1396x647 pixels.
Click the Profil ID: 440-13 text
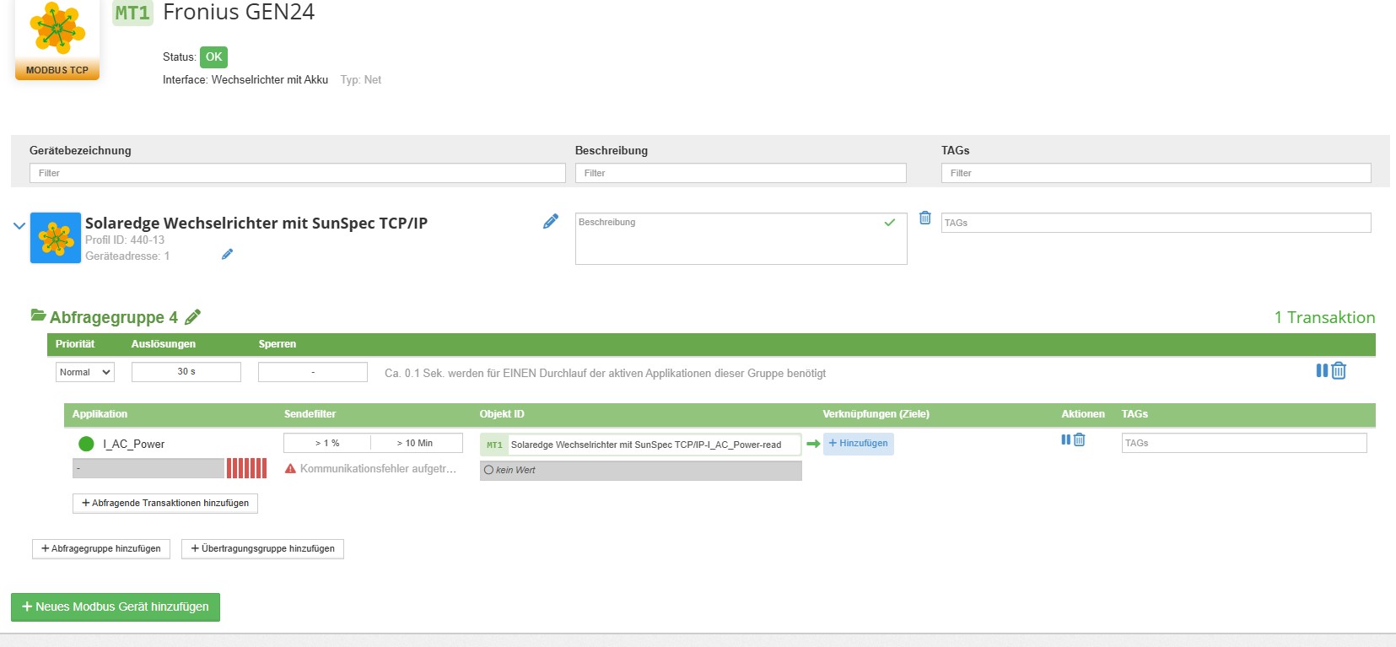[125, 240]
